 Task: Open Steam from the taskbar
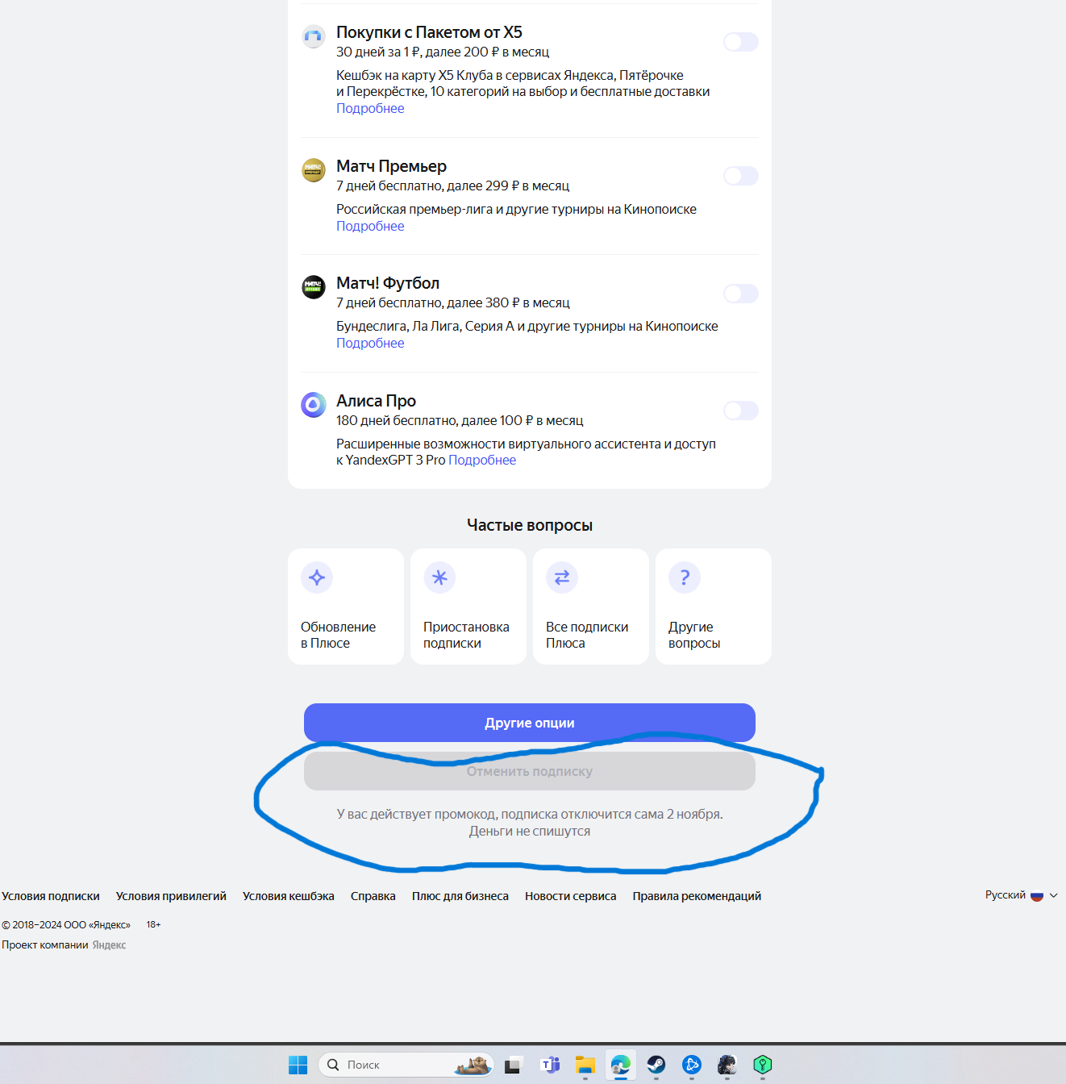(656, 1065)
